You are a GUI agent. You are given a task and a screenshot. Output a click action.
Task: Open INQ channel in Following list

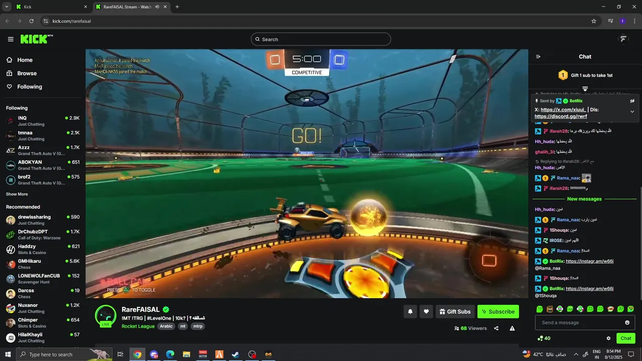[43, 121]
